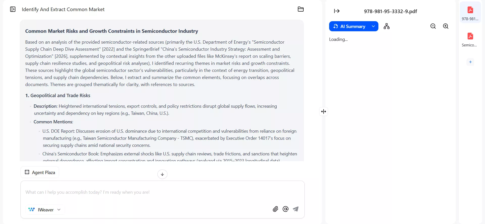Zoom out the PDF document
This screenshot has width=485, height=224.
pyautogui.click(x=433, y=26)
